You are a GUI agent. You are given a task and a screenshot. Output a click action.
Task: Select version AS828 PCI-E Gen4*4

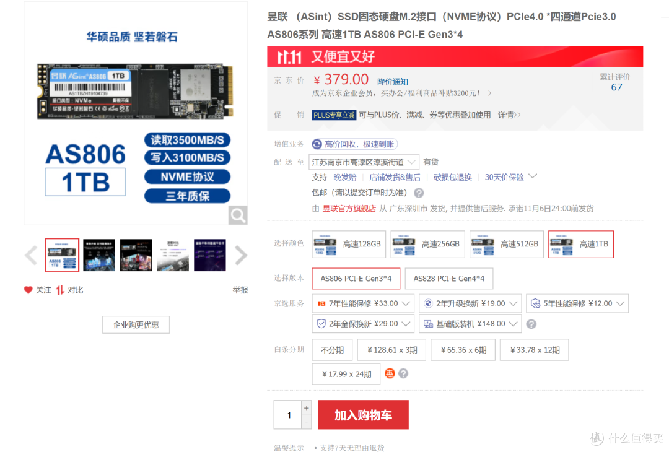pyautogui.click(x=449, y=279)
